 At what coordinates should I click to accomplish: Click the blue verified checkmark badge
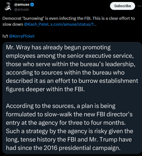coord(32,5)
